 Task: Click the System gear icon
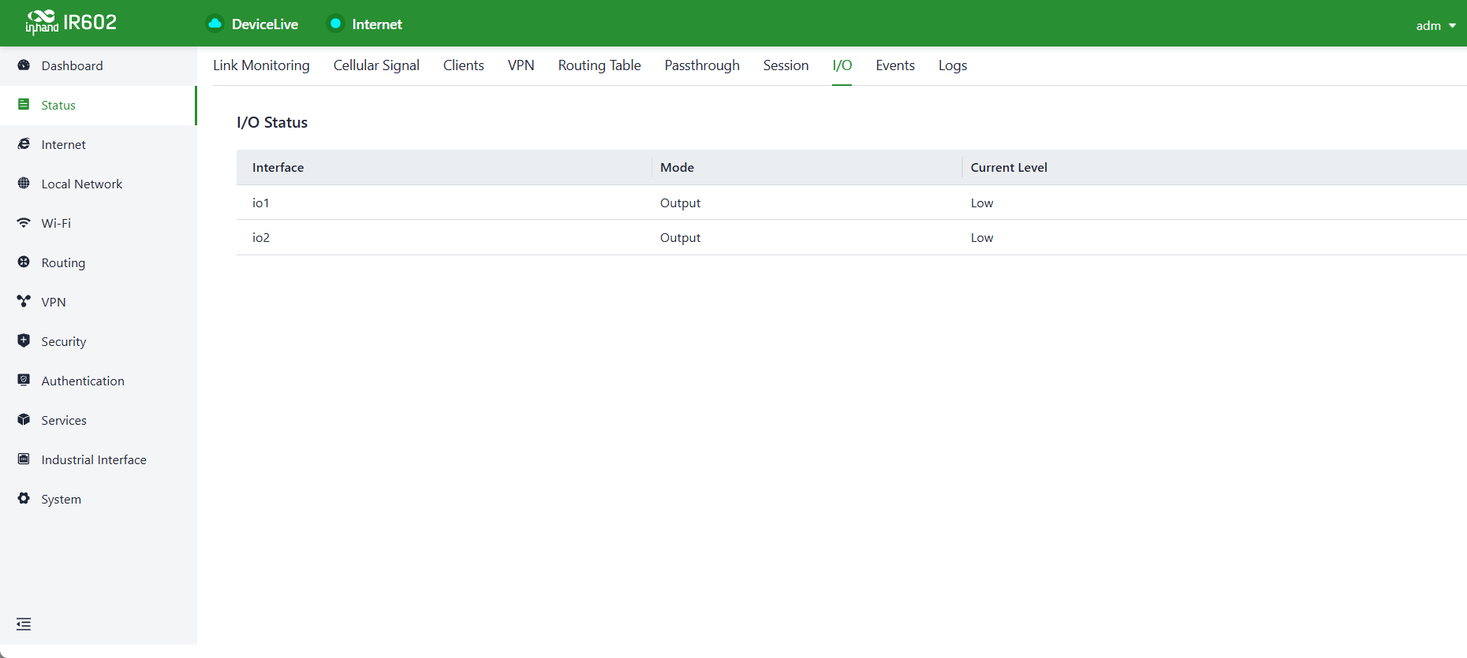tap(24, 499)
